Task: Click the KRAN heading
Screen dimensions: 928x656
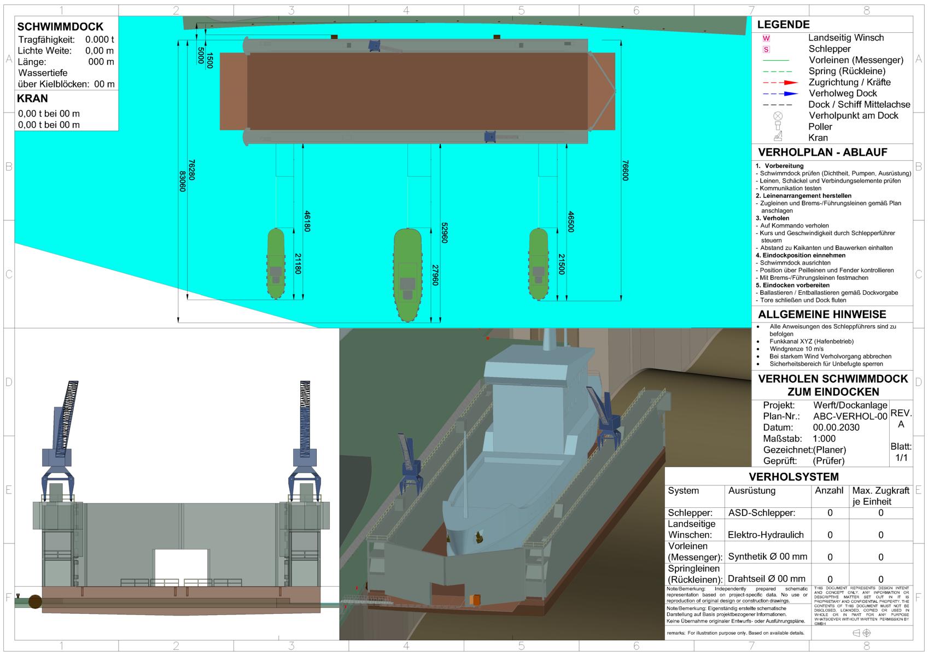Action: [x=32, y=99]
